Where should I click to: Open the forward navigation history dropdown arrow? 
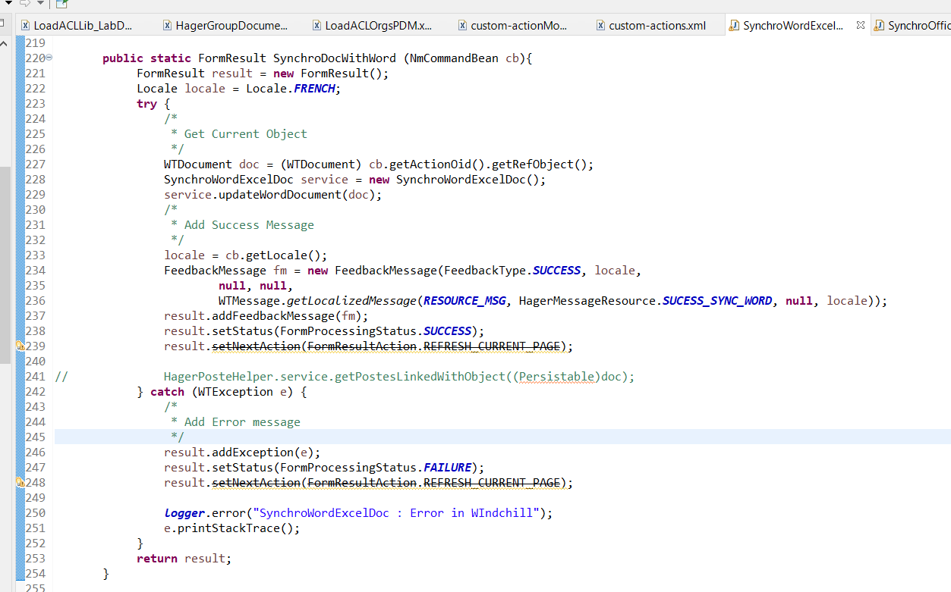tap(40, 4)
